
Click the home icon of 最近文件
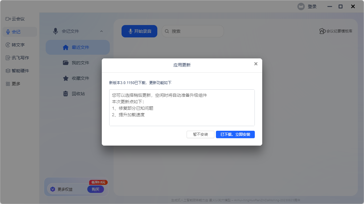click(x=66, y=48)
